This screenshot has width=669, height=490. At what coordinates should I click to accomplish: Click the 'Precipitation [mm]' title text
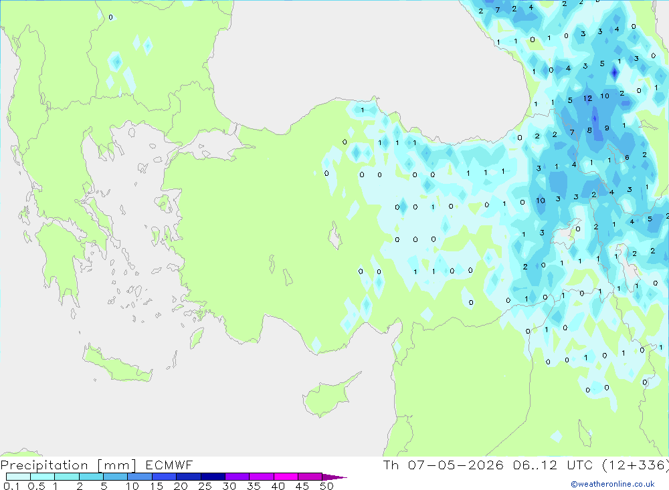coord(68,465)
